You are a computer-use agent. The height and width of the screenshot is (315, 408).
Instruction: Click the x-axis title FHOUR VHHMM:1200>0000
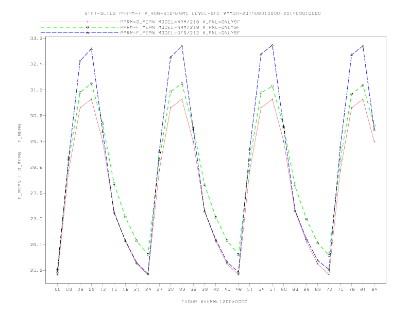point(214,302)
